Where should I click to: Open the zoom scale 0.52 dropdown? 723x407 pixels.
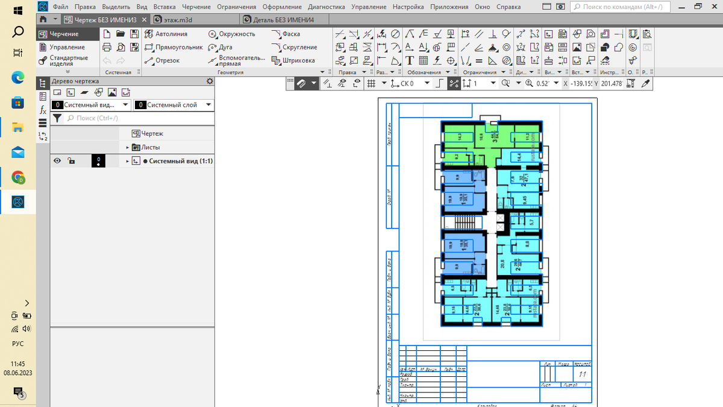[556, 84]
